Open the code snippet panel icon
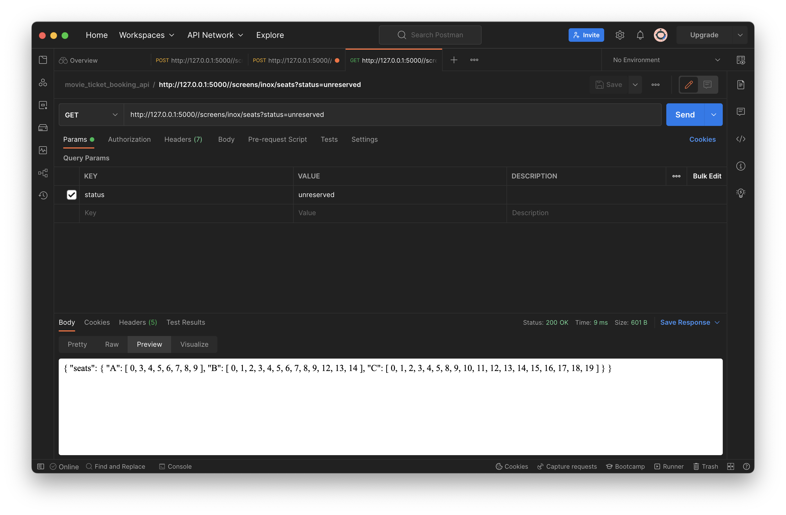 (x=741, y=139)
